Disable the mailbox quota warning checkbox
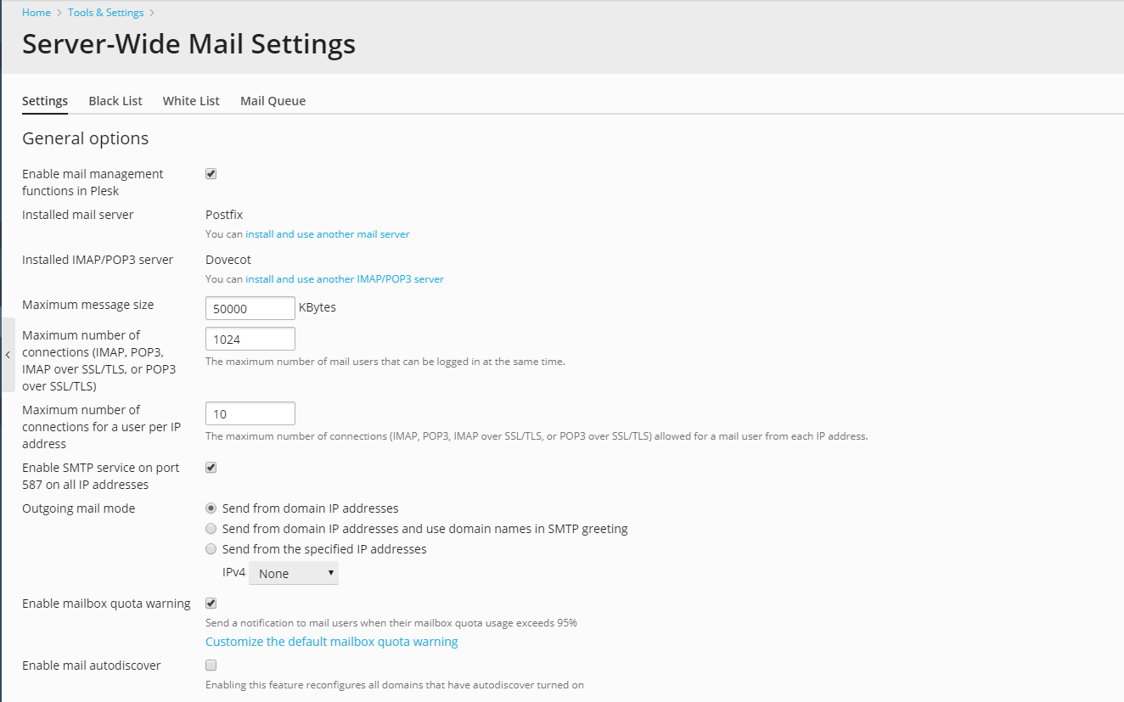This screenshot has height=702, width=1124. (x=211, y=604)
